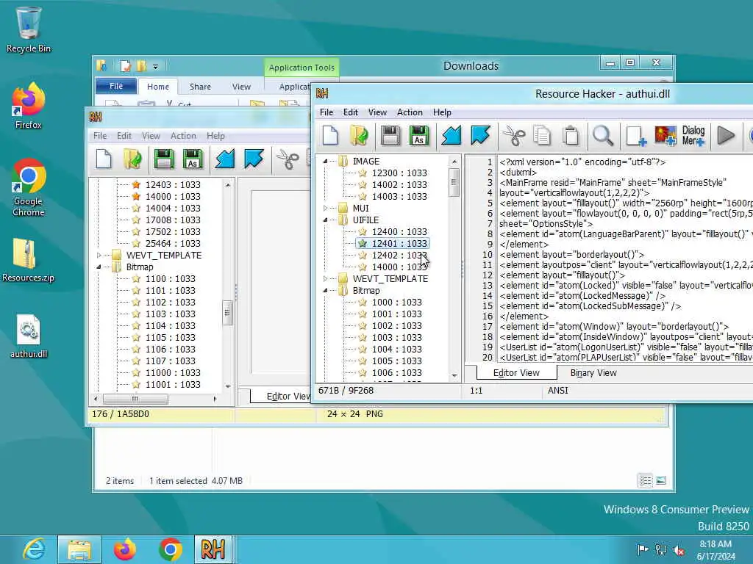The width and height of the screenshot is (753, 564).
Task: Expand WEVT_TEMPLATE in back Resource Hacker tree
Action: click(x=99, y=255)
